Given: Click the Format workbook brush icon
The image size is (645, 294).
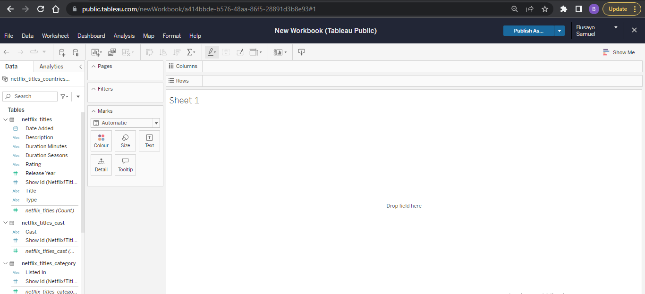Looking at the screenshot, I should (x=240, y=52).
